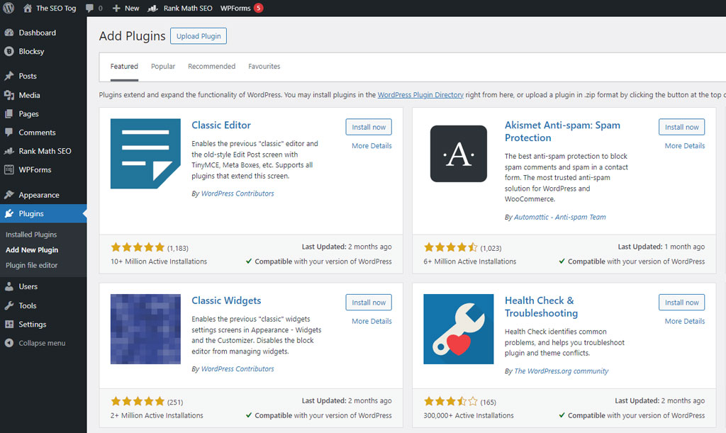
Task: Open WordPress Contributors link under Classic Editor
Action: 238,193
